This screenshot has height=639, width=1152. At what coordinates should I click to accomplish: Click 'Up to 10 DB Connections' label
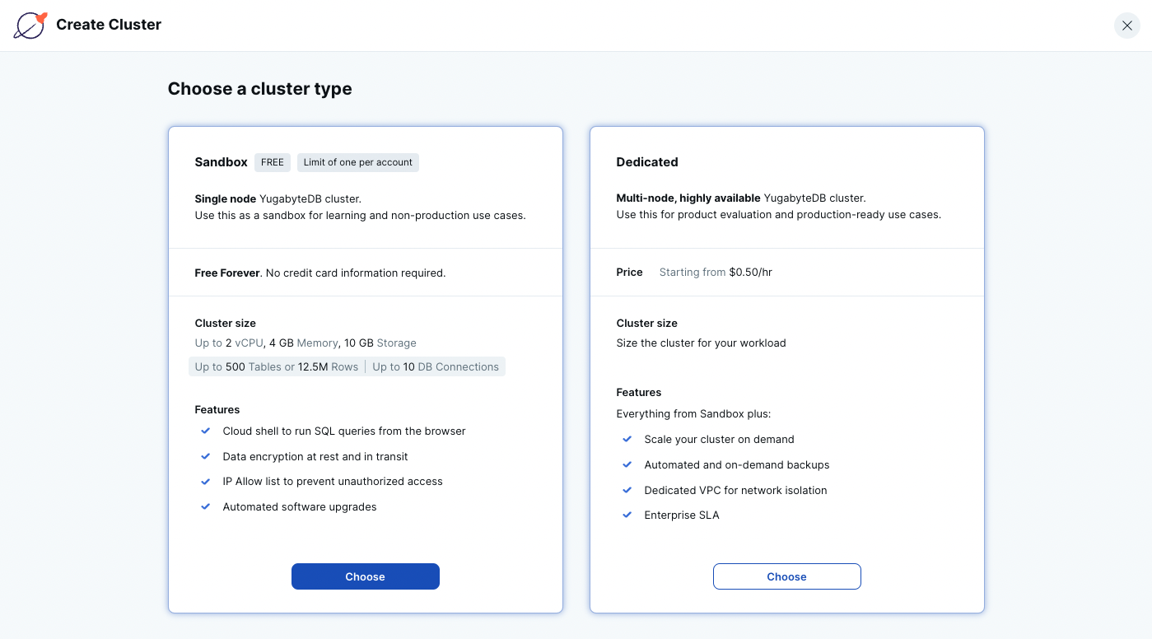[436, 366]
